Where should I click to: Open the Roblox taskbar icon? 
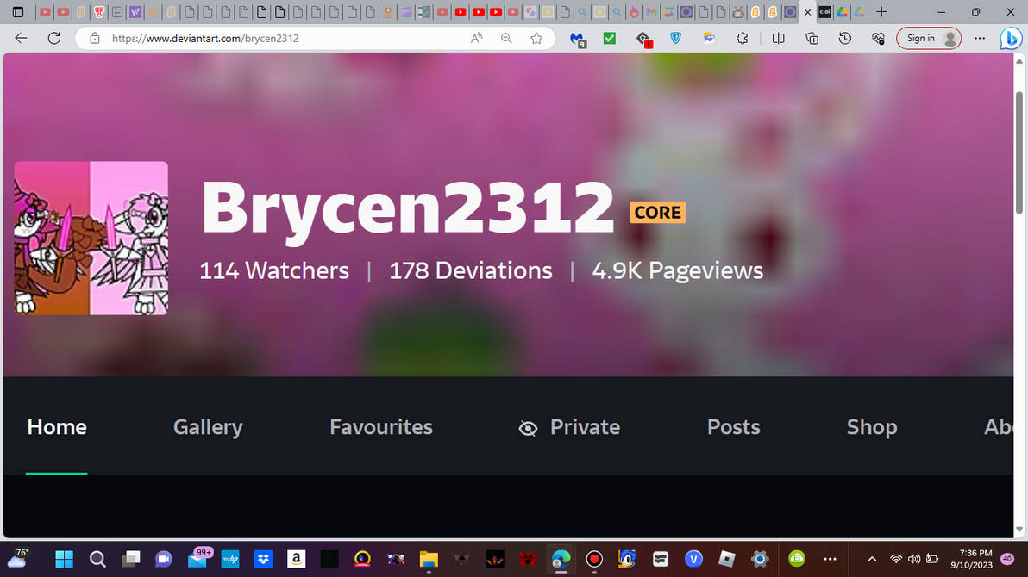[726, 559]
